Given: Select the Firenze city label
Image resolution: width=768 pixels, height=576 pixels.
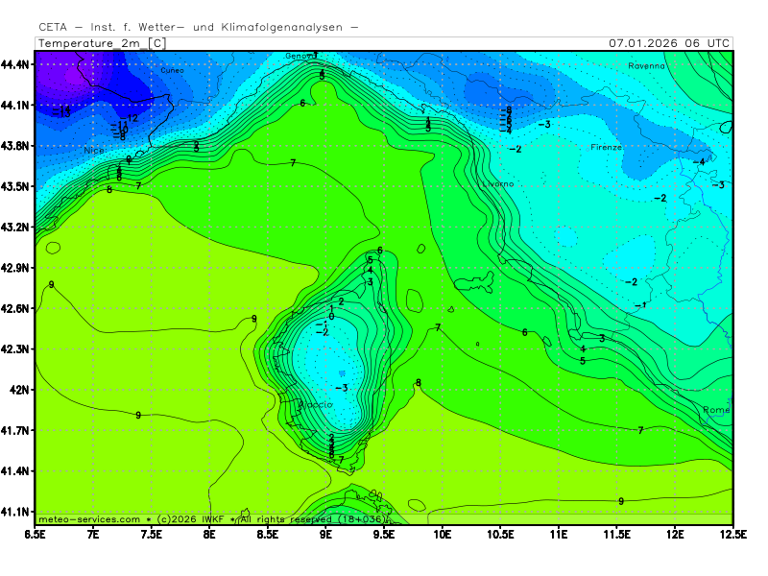Looking at the screenshot, I should (606, 148).
